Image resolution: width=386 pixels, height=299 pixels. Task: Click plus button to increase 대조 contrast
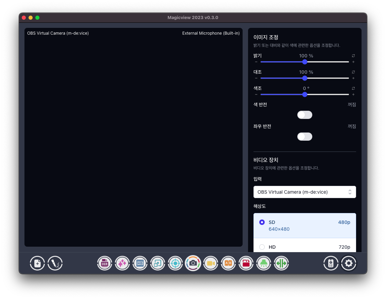(353, 78)
